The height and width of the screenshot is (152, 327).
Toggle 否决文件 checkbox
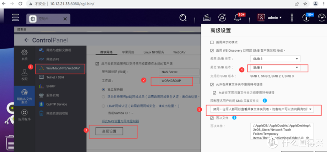212,118
